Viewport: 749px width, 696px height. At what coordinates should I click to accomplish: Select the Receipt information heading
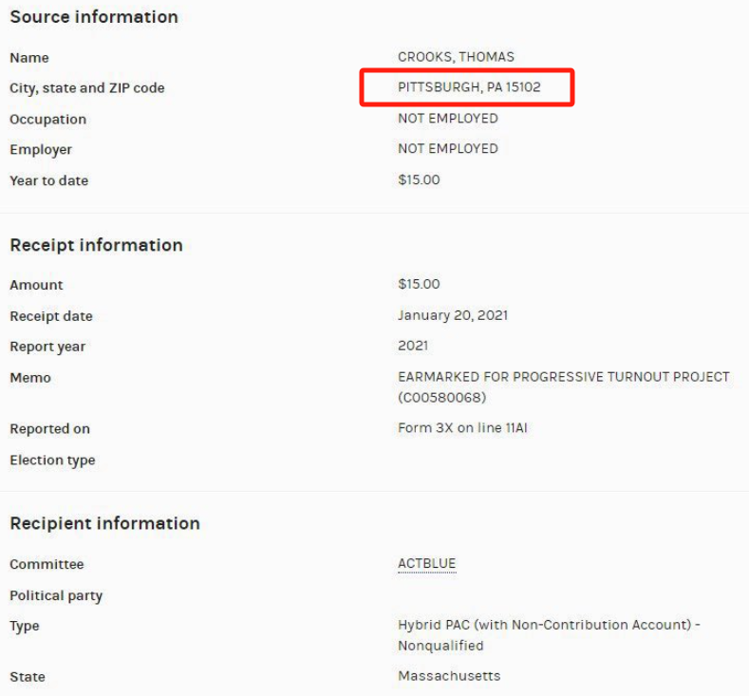(x=96, y=245)
